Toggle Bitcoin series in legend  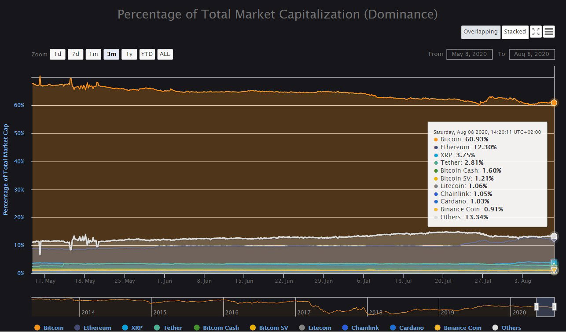click(x=49, y=328)
